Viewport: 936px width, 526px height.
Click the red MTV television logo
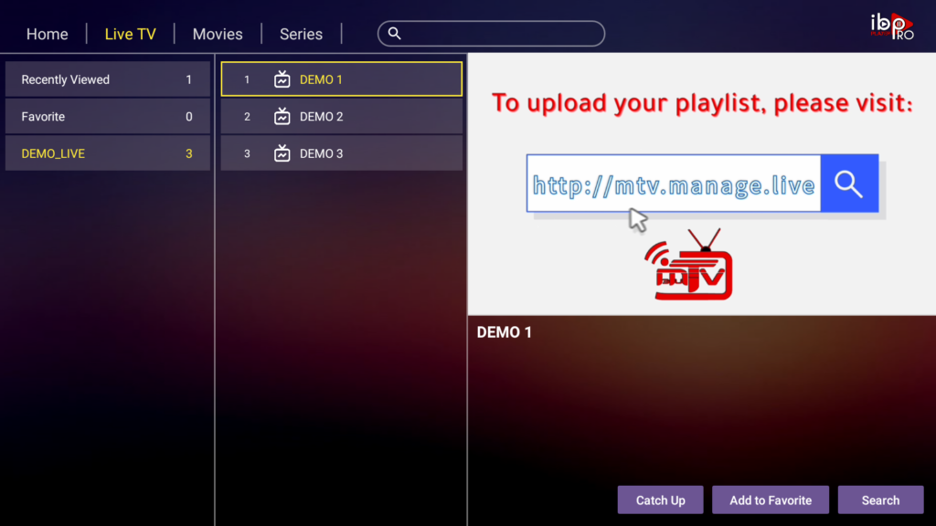click(694, 268)
